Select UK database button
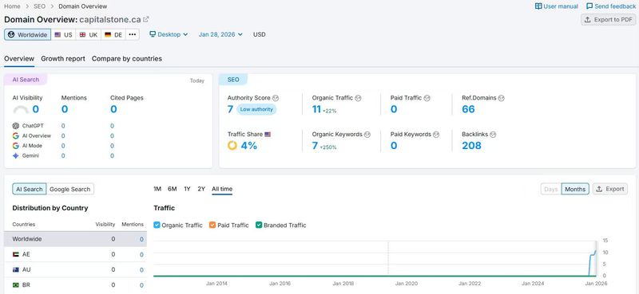This screenshot has height=294, width=639. pyautogui.click(x=89, y=34)
